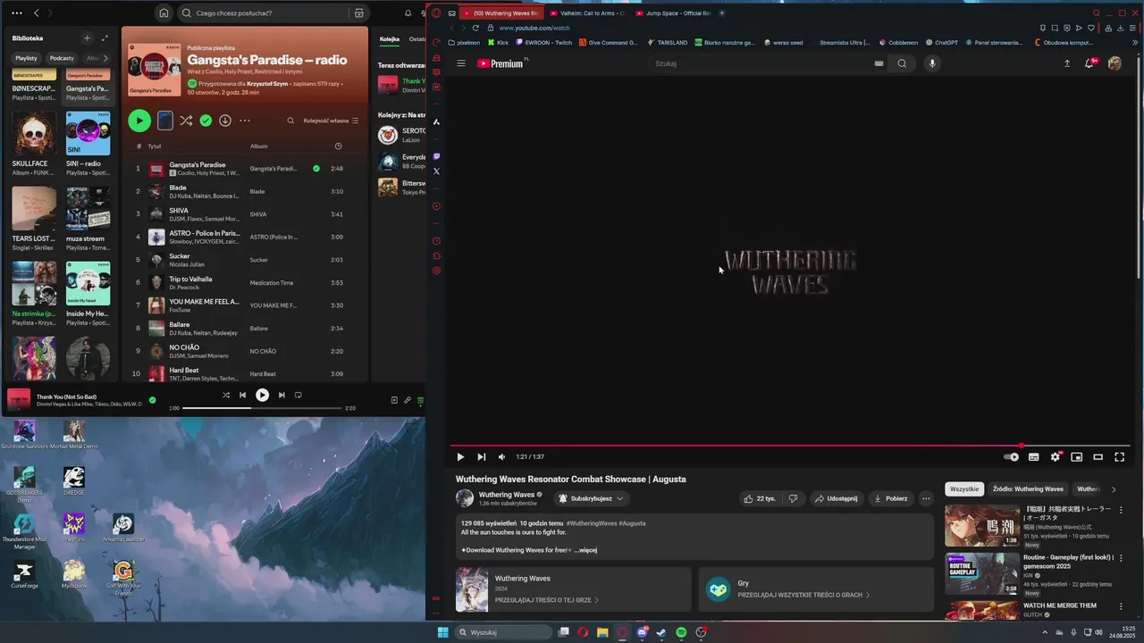
Task: Select Podcasty filter chip in Biblioteka
Action: [62, 58]
